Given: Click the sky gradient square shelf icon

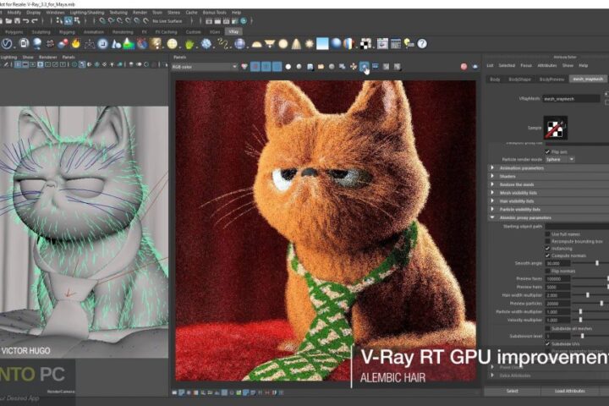Looking at the screenshot, I should (x=322, y=43).
